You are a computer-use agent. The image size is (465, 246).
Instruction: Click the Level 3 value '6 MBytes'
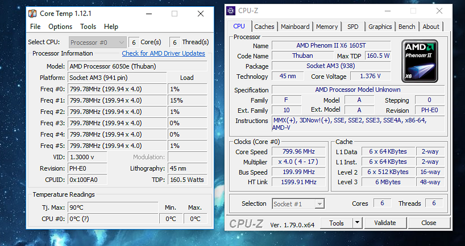(388, 182)
